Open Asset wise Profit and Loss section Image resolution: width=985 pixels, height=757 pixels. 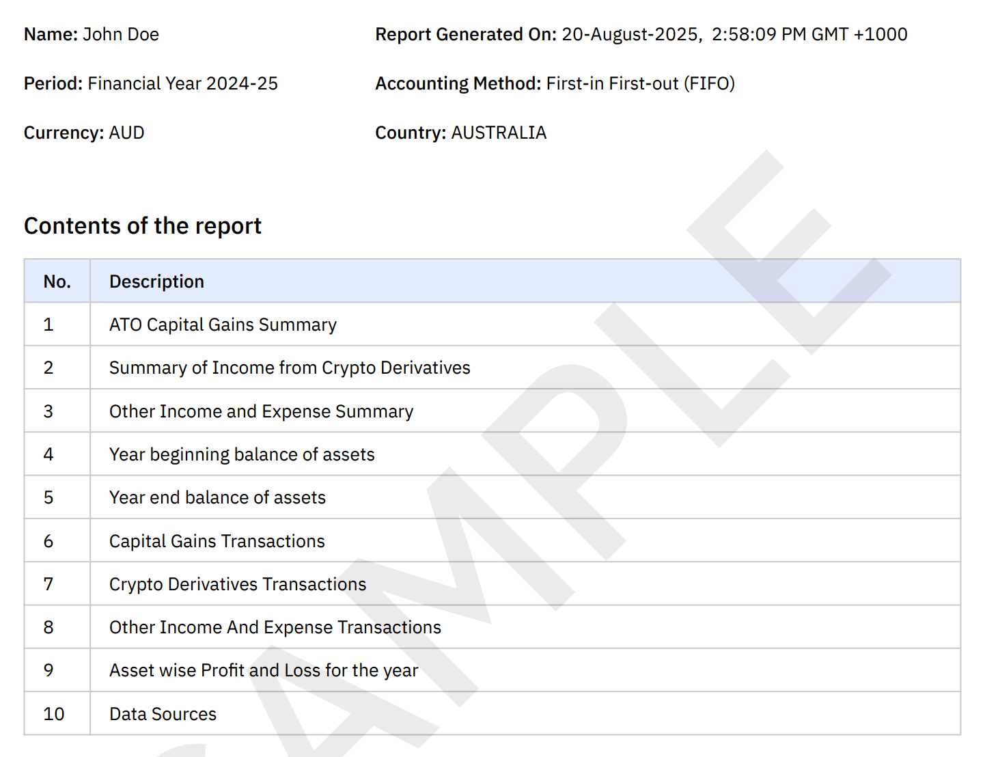point(263,670)
